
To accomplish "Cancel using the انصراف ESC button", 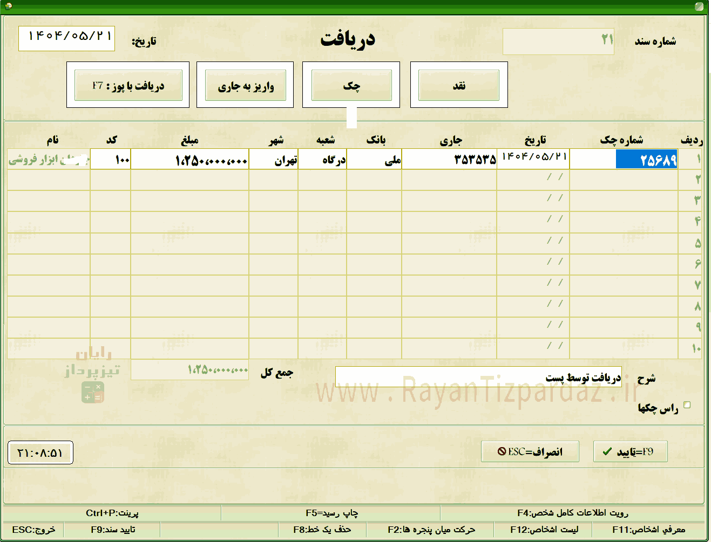I will pyautogui.click(x=530, y=451).
